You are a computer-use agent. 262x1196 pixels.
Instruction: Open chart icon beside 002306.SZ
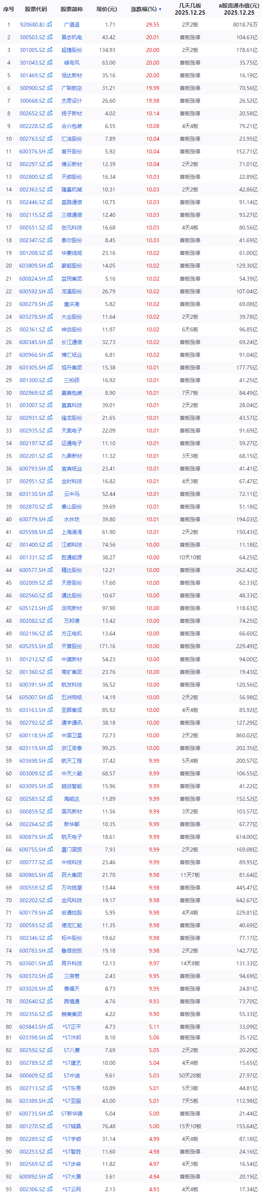point(50,1188)
